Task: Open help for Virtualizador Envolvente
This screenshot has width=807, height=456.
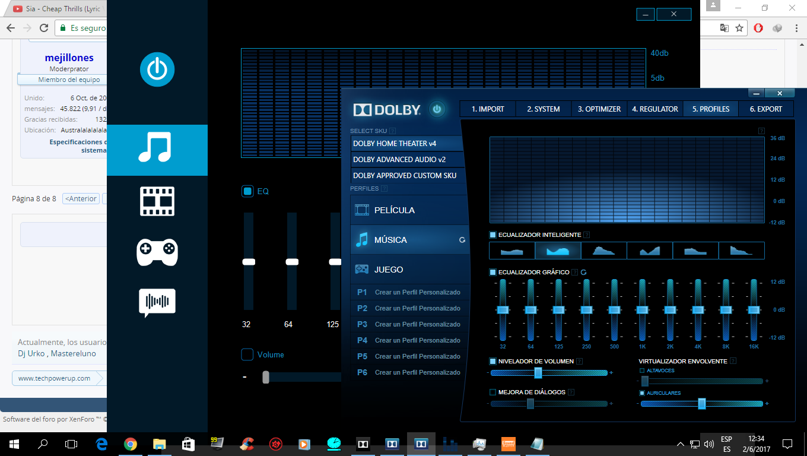Action: pos(733,361)
